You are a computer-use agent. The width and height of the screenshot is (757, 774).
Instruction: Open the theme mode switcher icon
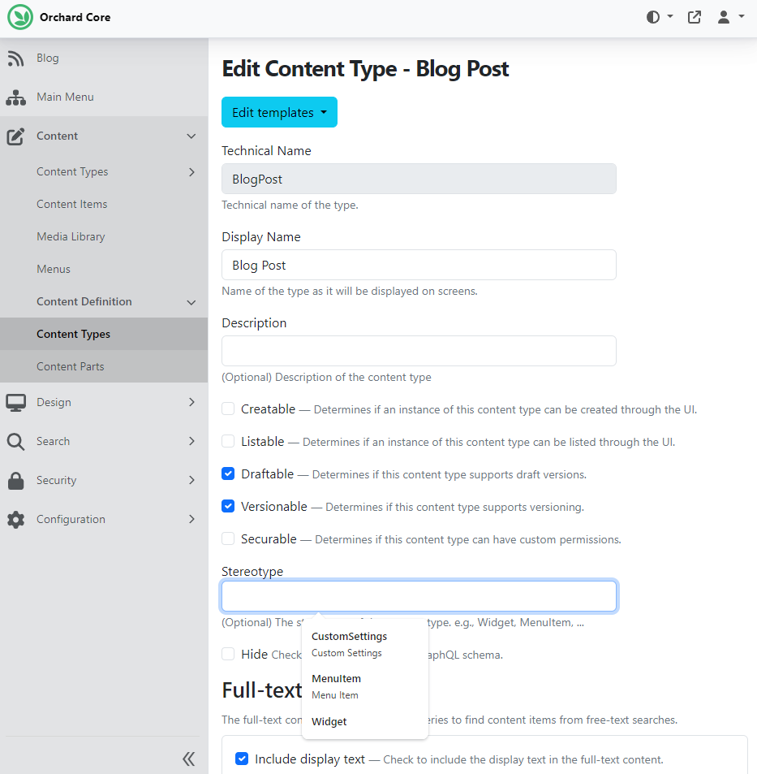point(653,17)
